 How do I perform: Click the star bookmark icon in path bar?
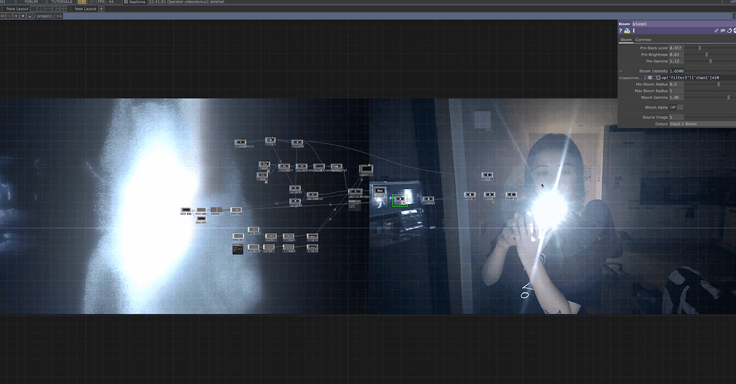(x=23, y=16)
